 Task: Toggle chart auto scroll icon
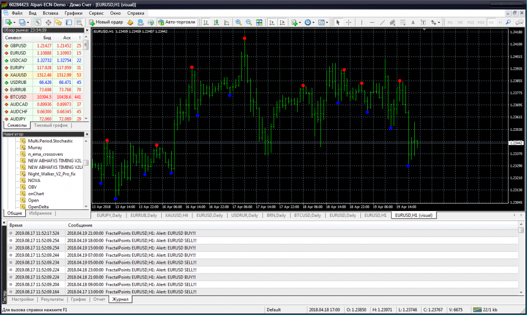(272, 22)
